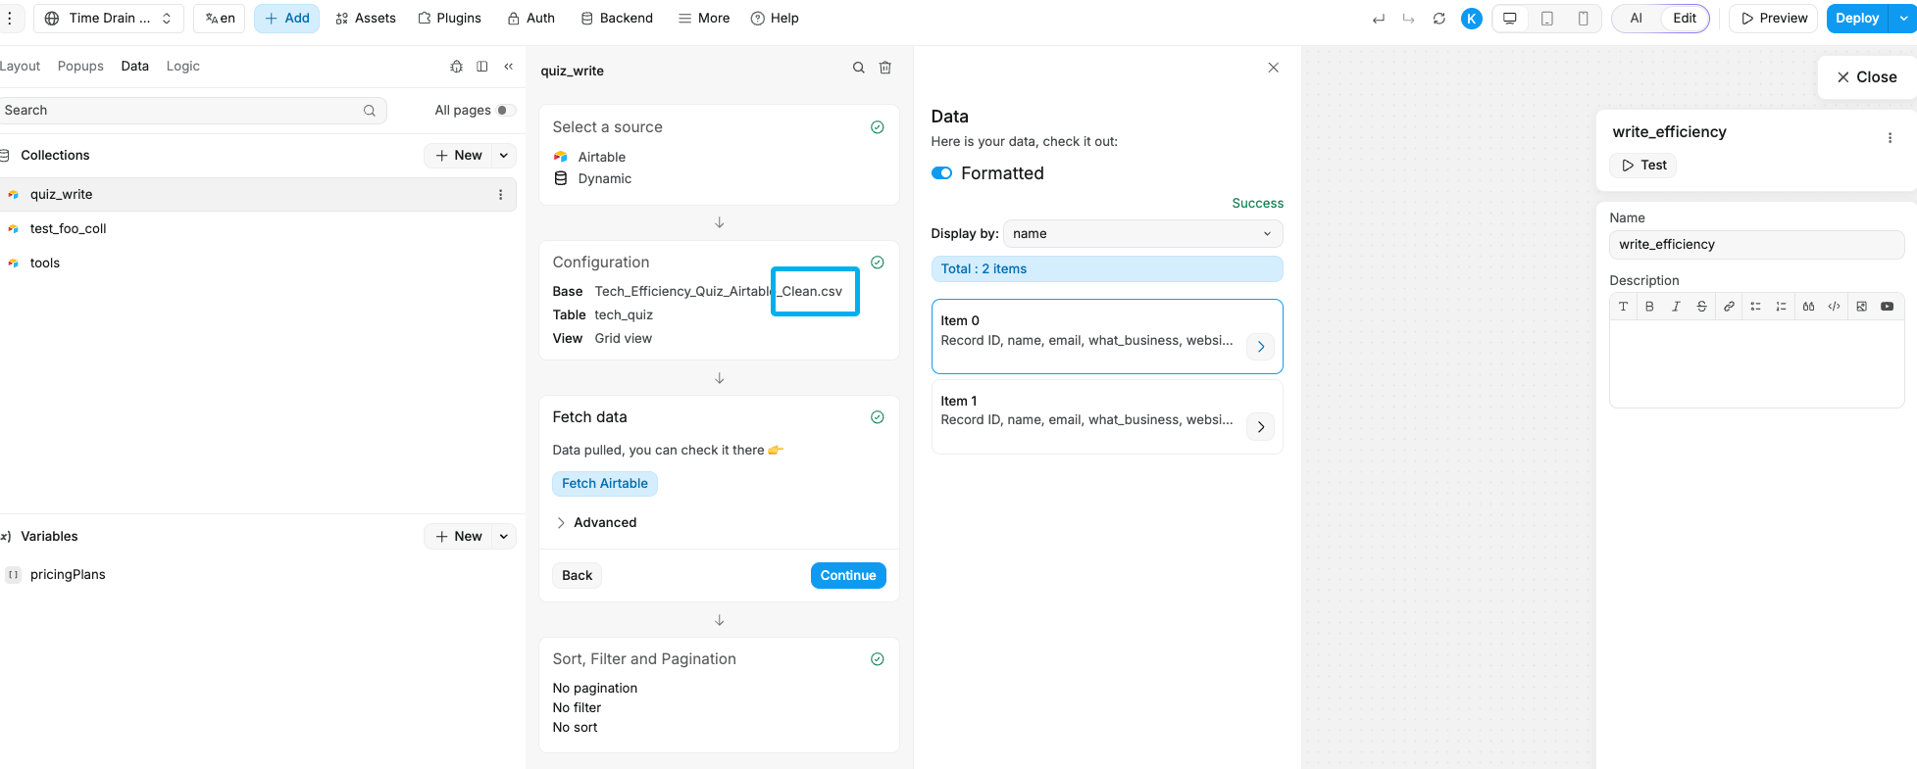Open the Plugins menu

[x=449, y=19]
